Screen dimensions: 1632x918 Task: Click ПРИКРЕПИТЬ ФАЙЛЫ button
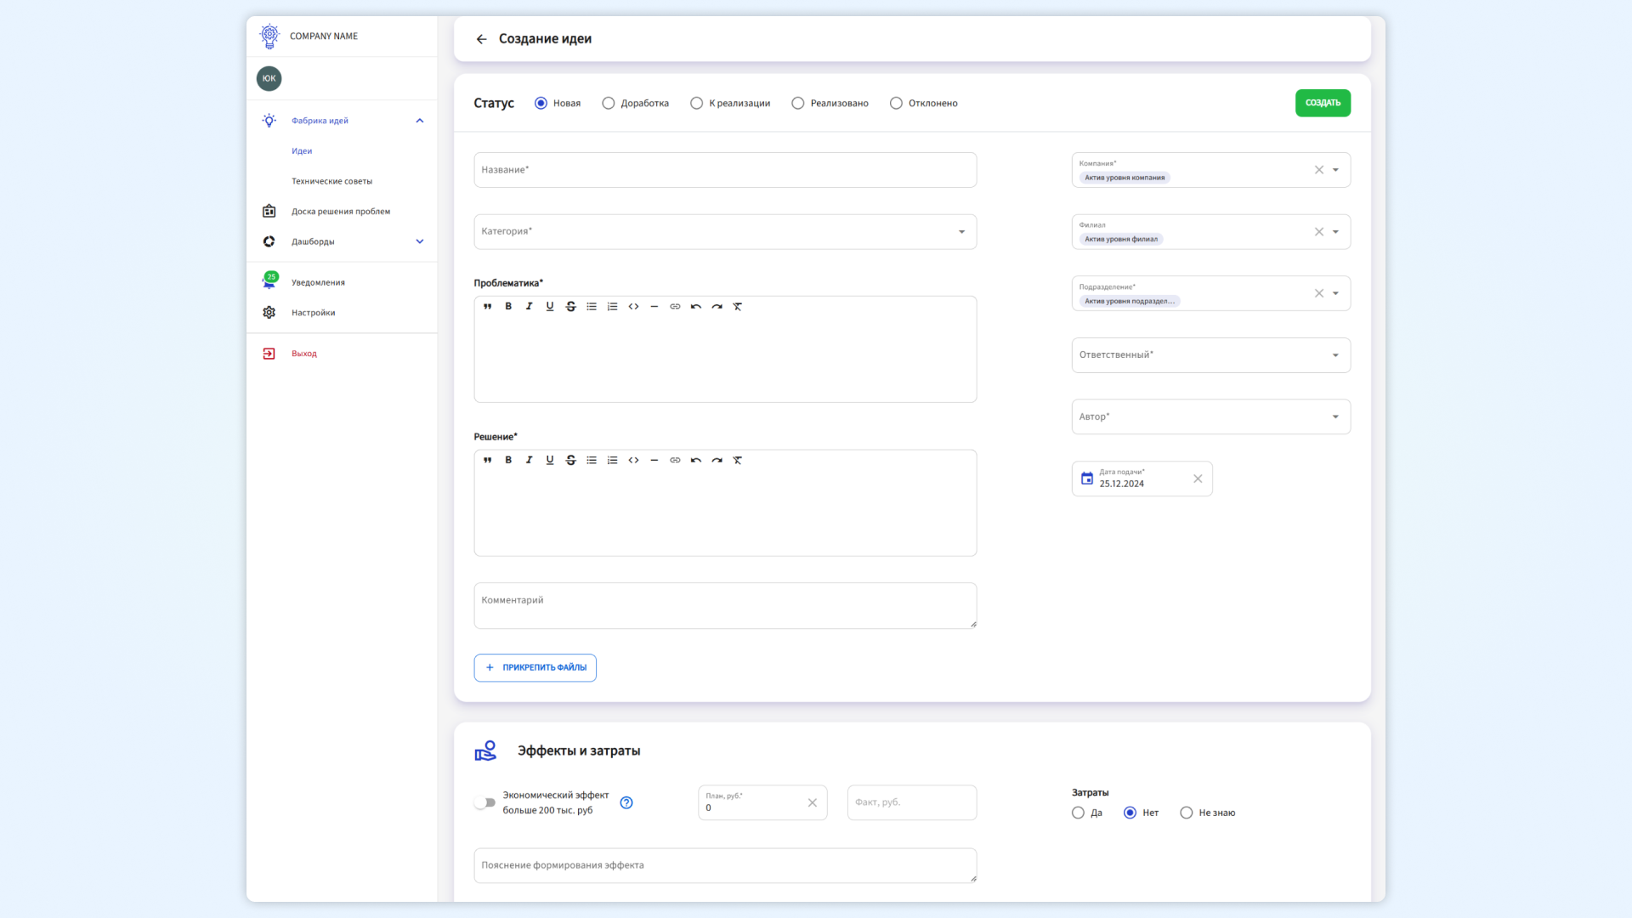(x=535, y=668)
